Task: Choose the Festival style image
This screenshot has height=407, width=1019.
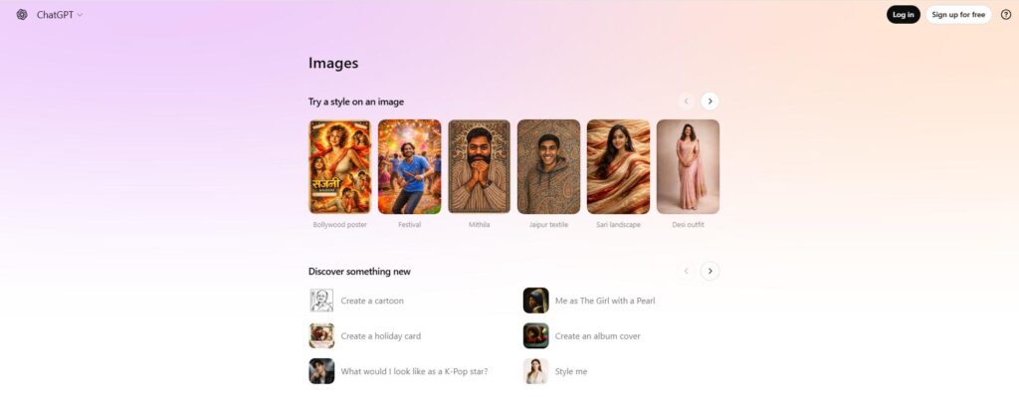Action: tap(409, 166)
